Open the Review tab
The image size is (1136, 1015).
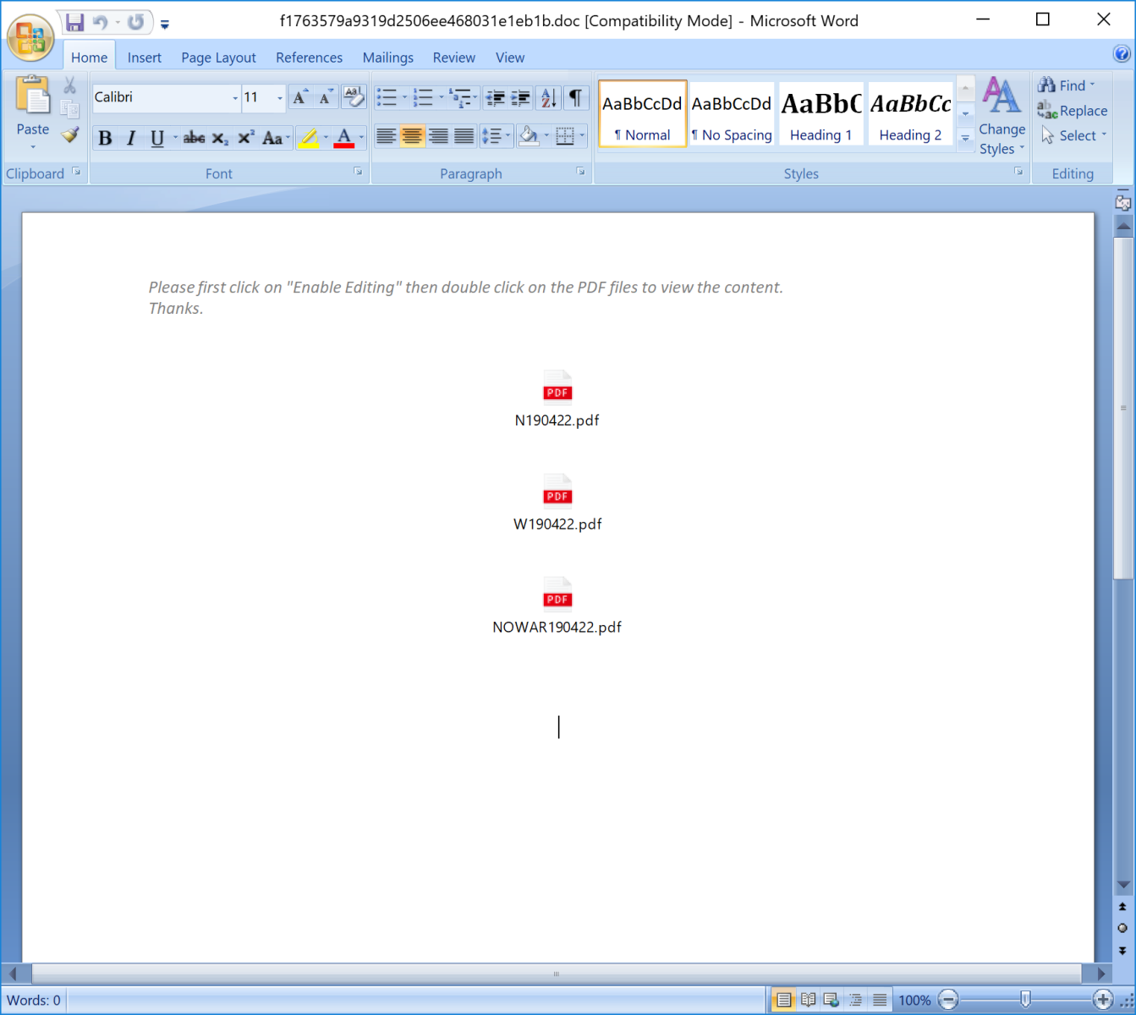point(453,58)
